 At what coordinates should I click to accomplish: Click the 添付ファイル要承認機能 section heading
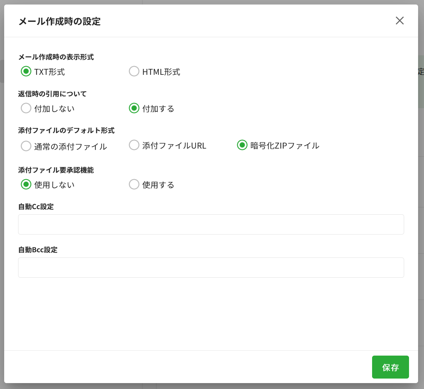(56, 170)
